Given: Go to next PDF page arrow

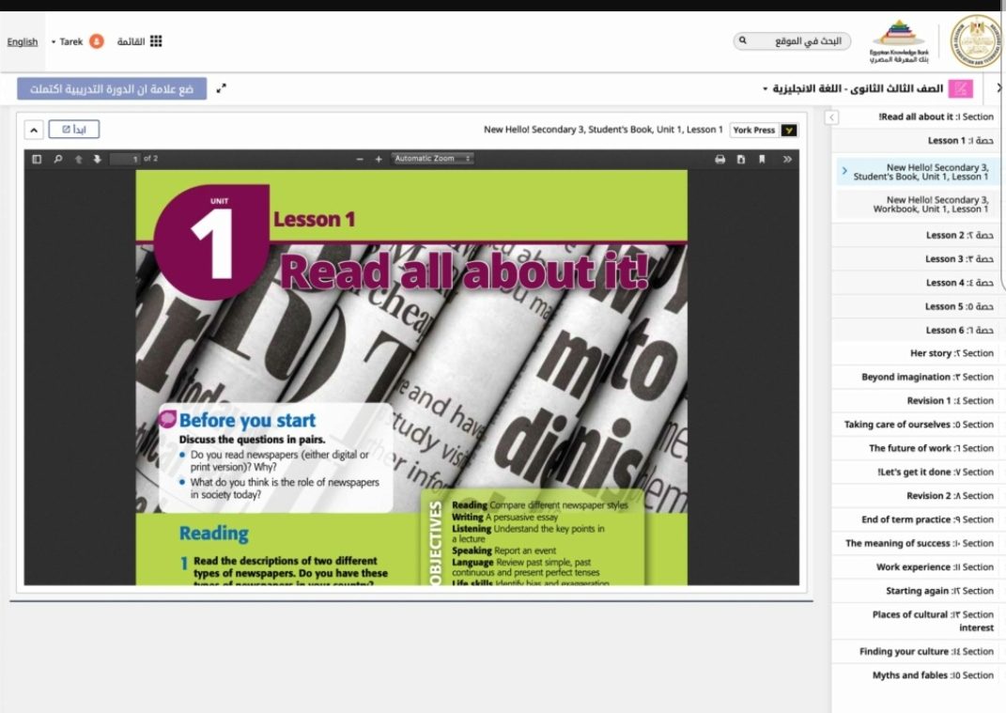Looking at the screenshot, I should pos(97,159).
